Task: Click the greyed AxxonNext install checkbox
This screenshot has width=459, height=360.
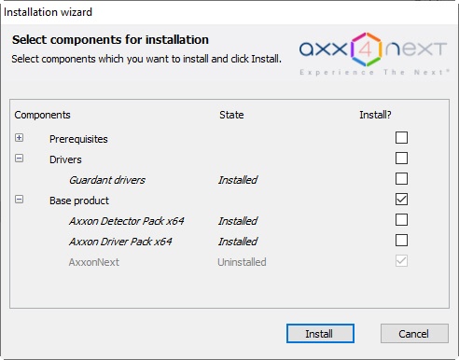Action: pyautogui.click(x=401, y=260)
